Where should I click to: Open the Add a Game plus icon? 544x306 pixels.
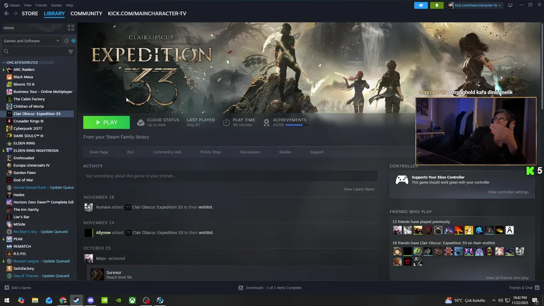pos(6,288)
